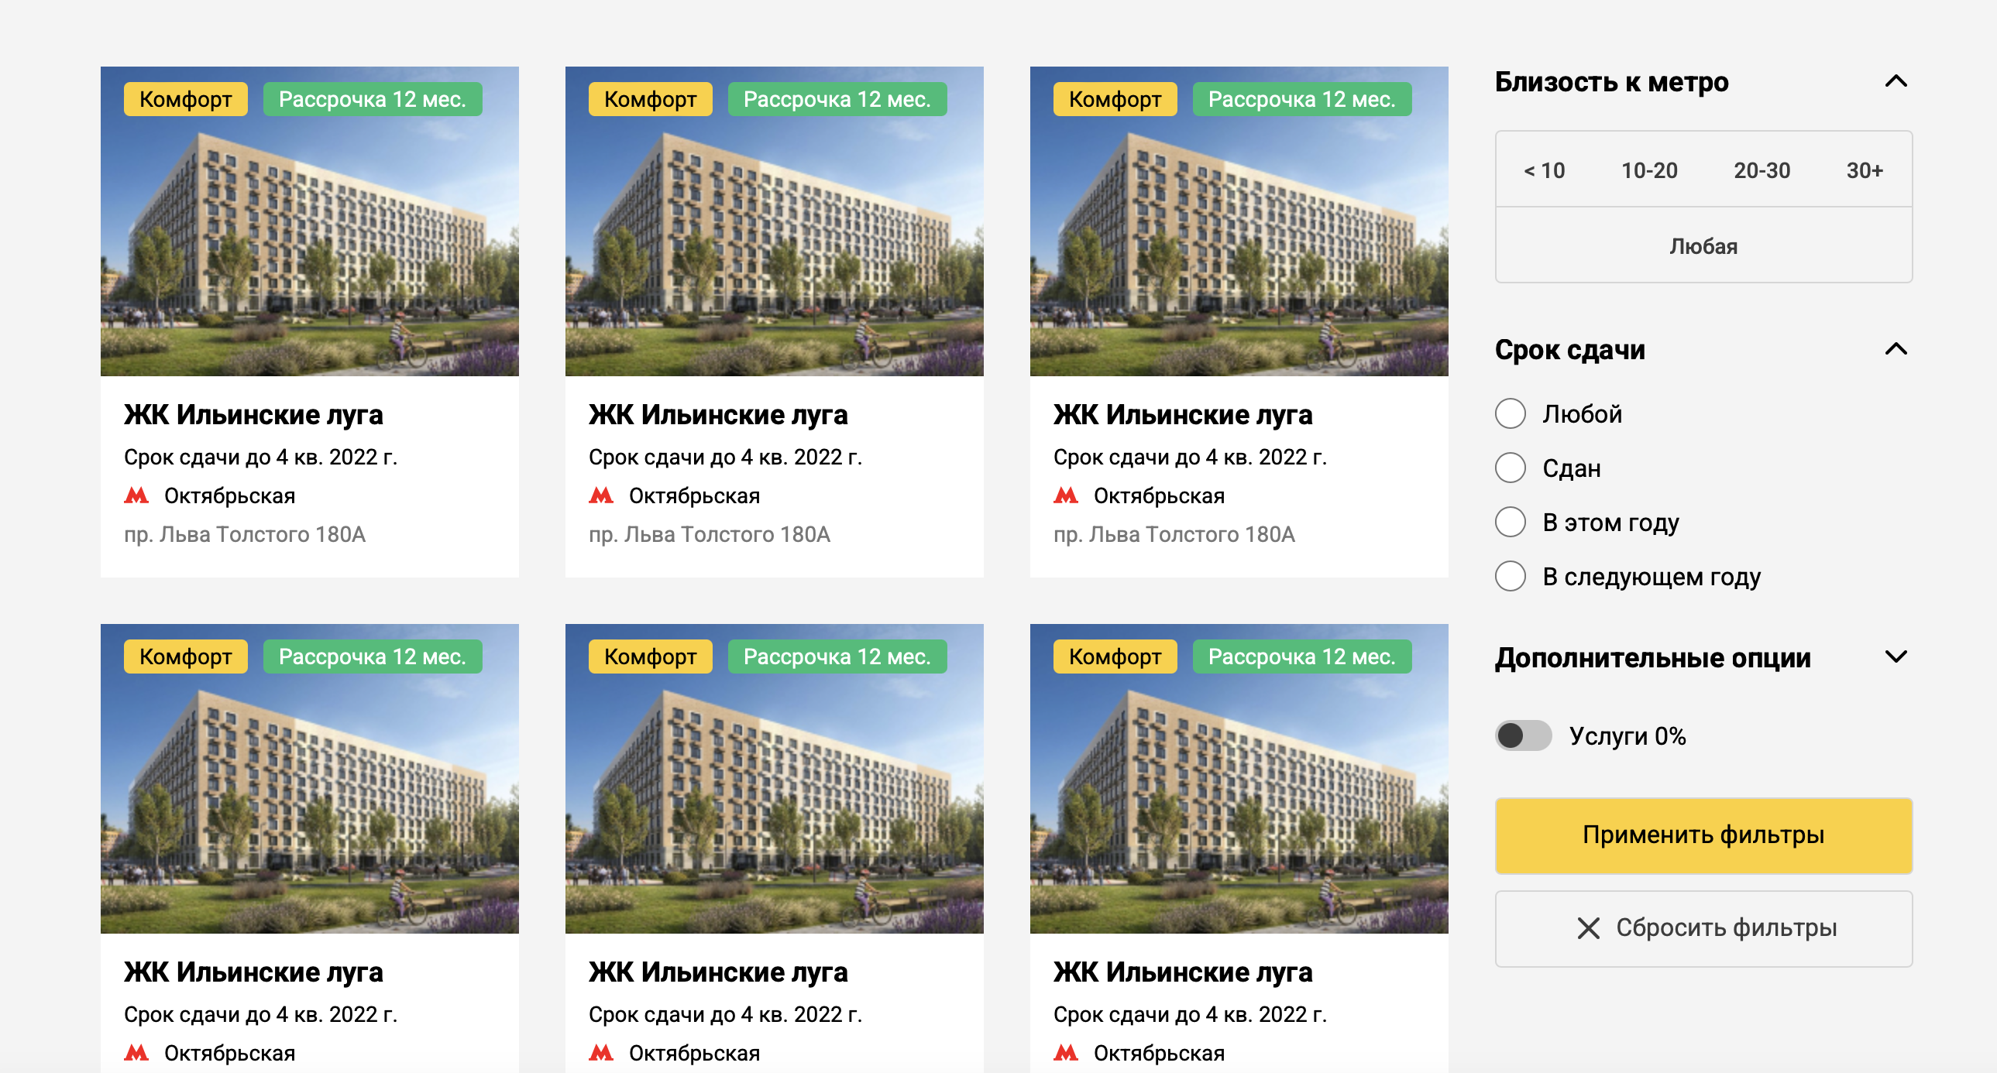Click Рассрочка 12 мес. badge on top-right card
Viewport: 1997px width, 1073px height.
(1302, 99)
